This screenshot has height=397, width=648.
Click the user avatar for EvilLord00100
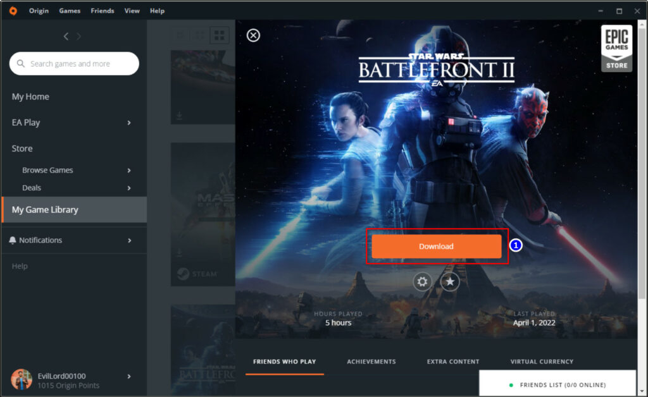22,379
